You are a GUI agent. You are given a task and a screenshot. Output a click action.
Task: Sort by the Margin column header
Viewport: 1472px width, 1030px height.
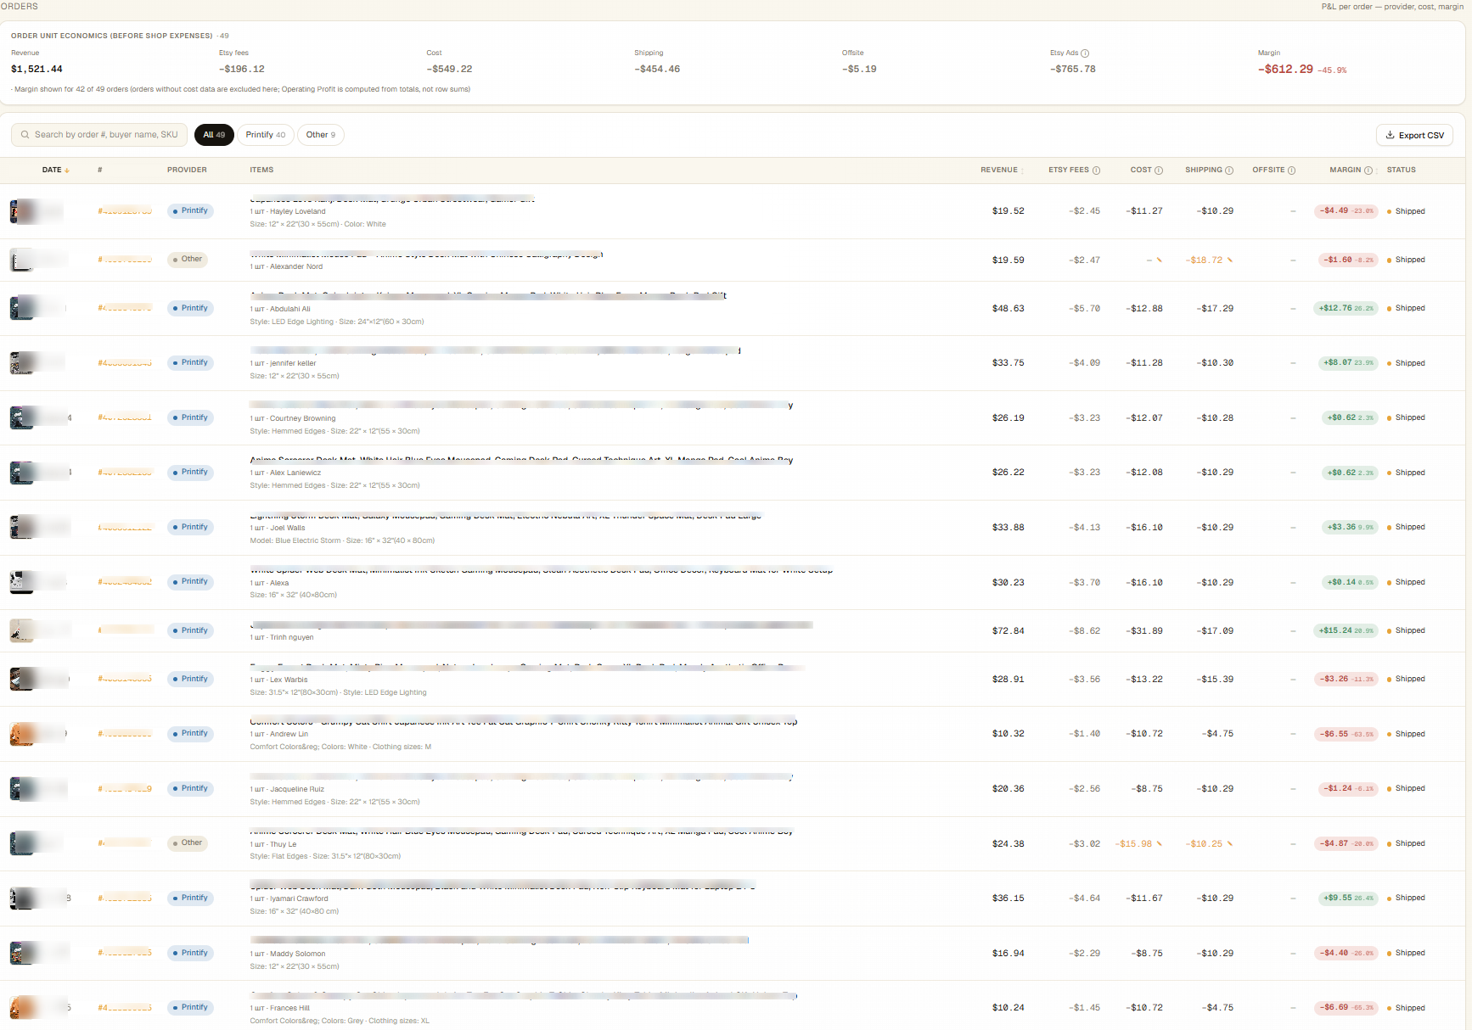click(1346, 171)
